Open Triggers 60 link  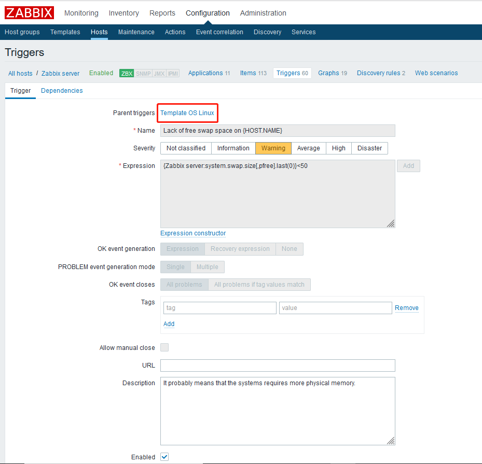point(292,73)
